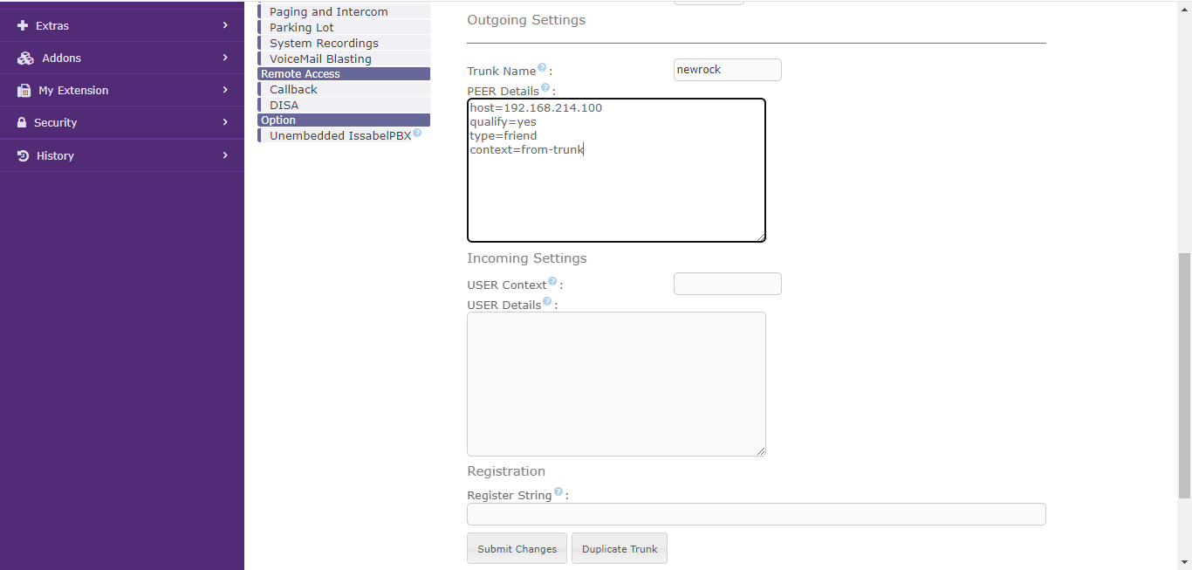Click the Security padlock icon

coord(22,123)
